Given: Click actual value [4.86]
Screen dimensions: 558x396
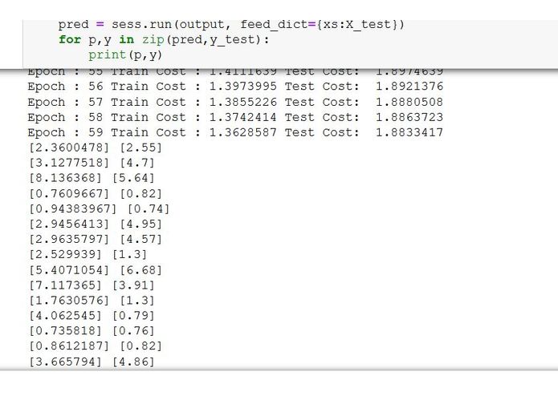Looking at the screenshot, I should click(x=133, y=362).
